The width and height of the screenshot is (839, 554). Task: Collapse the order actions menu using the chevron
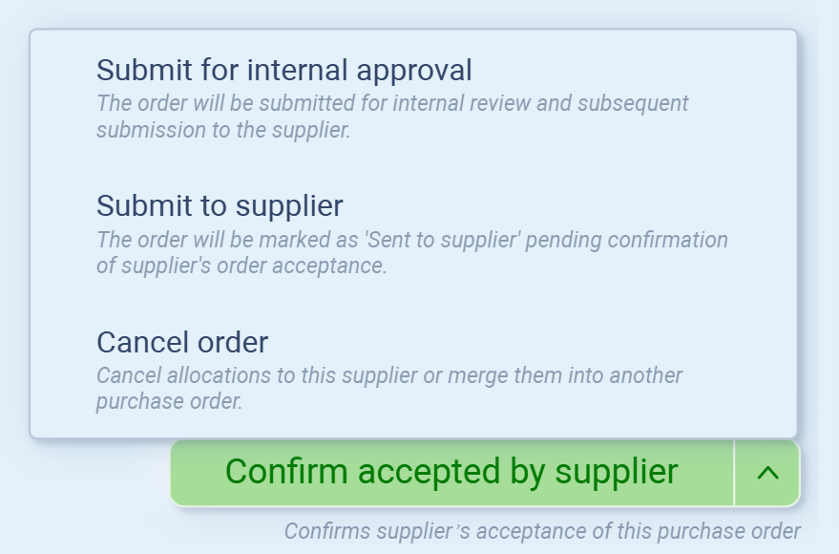tap(767, 473)
